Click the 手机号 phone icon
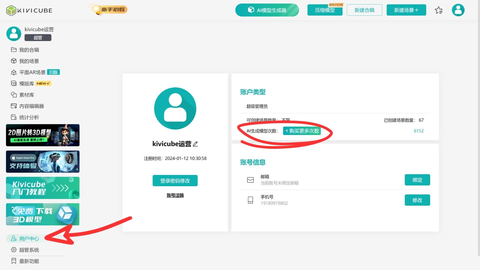 [x=250, y=200]
